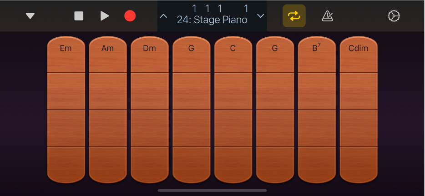Go to next sound with down chevron
Image resolution: width=425 pixels, height=196 pixels.
point(261,16)
